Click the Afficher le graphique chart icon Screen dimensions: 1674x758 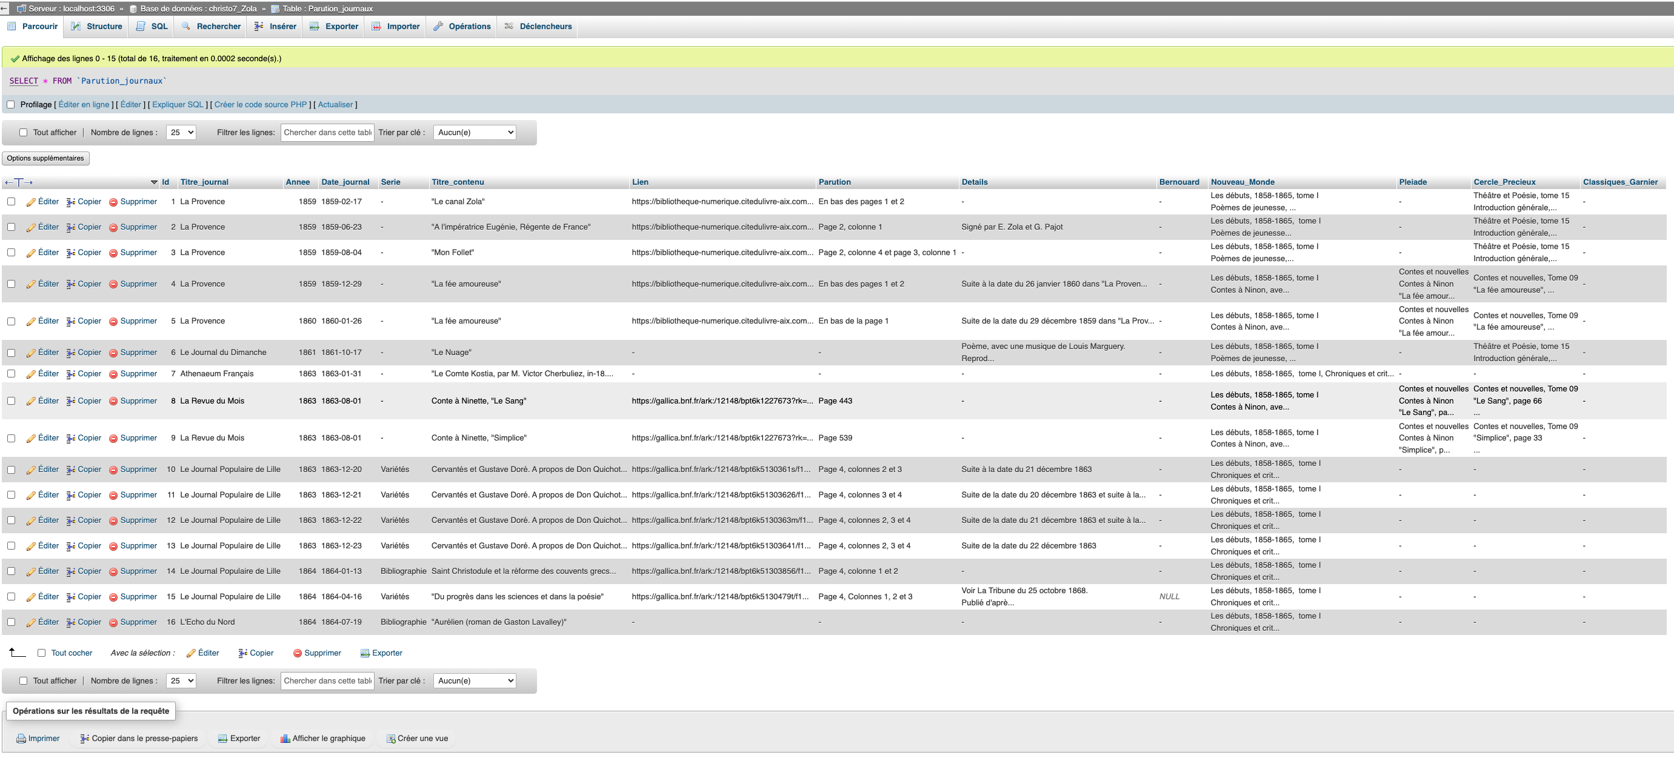click(x=285, y=739)
